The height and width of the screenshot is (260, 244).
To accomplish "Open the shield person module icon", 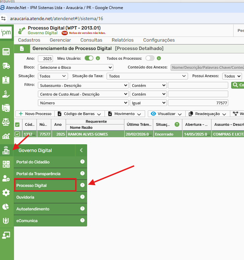I will [x=6, y=221].
